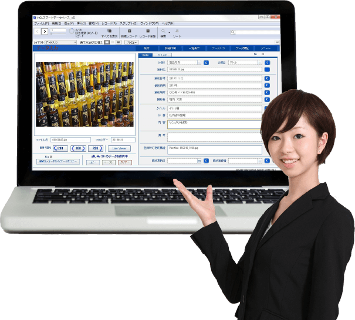This screenshot has width=355, height=320.
Task: Open the bottom-right person dropdown arrow
Action: pos(260,161)
